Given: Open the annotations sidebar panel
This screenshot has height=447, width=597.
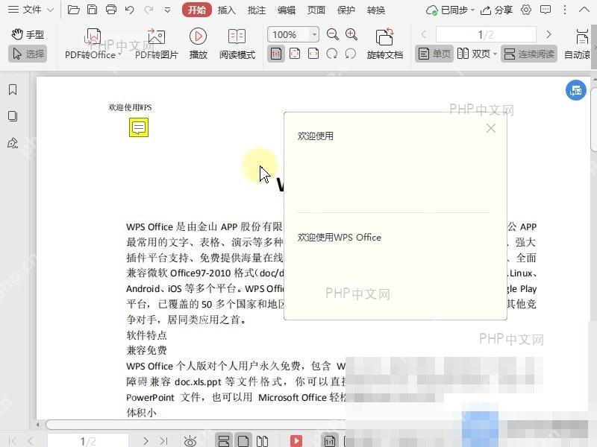Looking at the screenshot, I should click(x=13, y=143).
